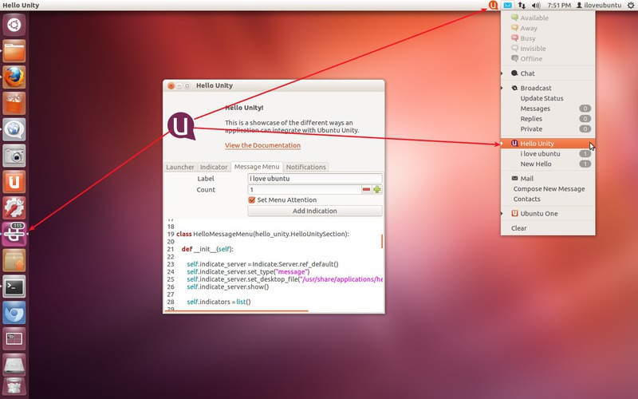Open the sound volume indicator
638x399 pixels.
[x=536, y=6]
